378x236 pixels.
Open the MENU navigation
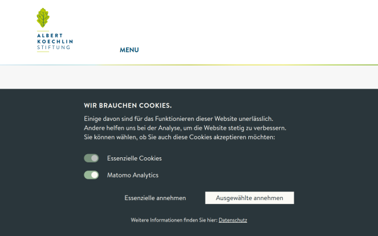coord(129,50)
